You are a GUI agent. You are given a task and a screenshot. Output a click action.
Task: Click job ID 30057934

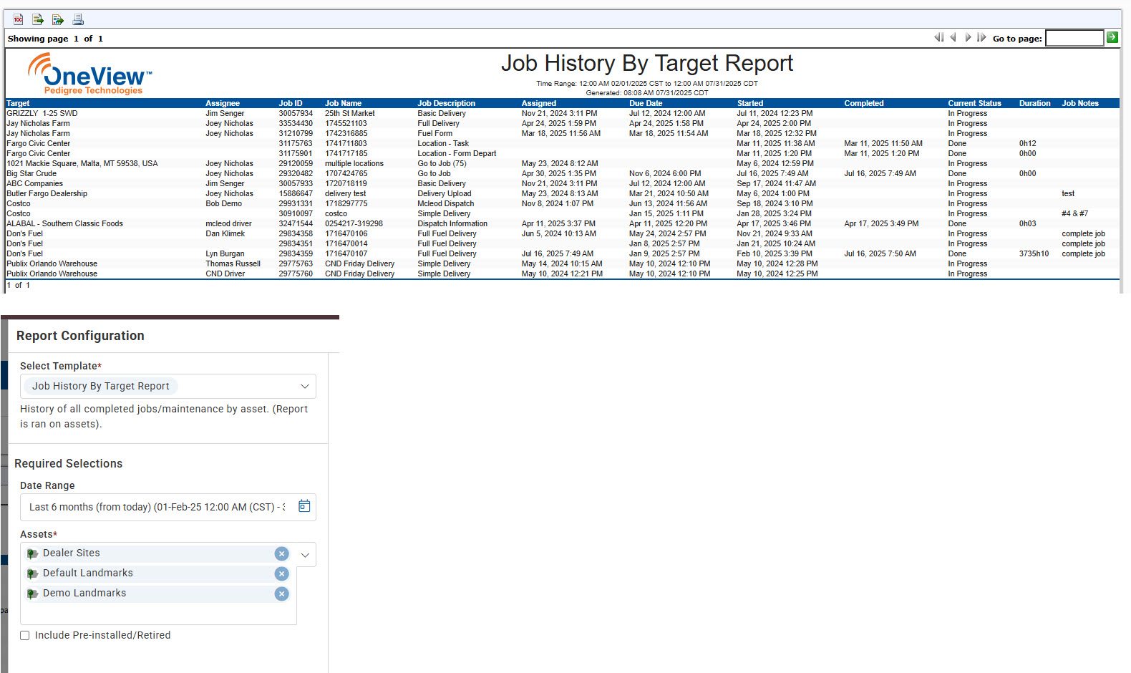click(296, 113)
